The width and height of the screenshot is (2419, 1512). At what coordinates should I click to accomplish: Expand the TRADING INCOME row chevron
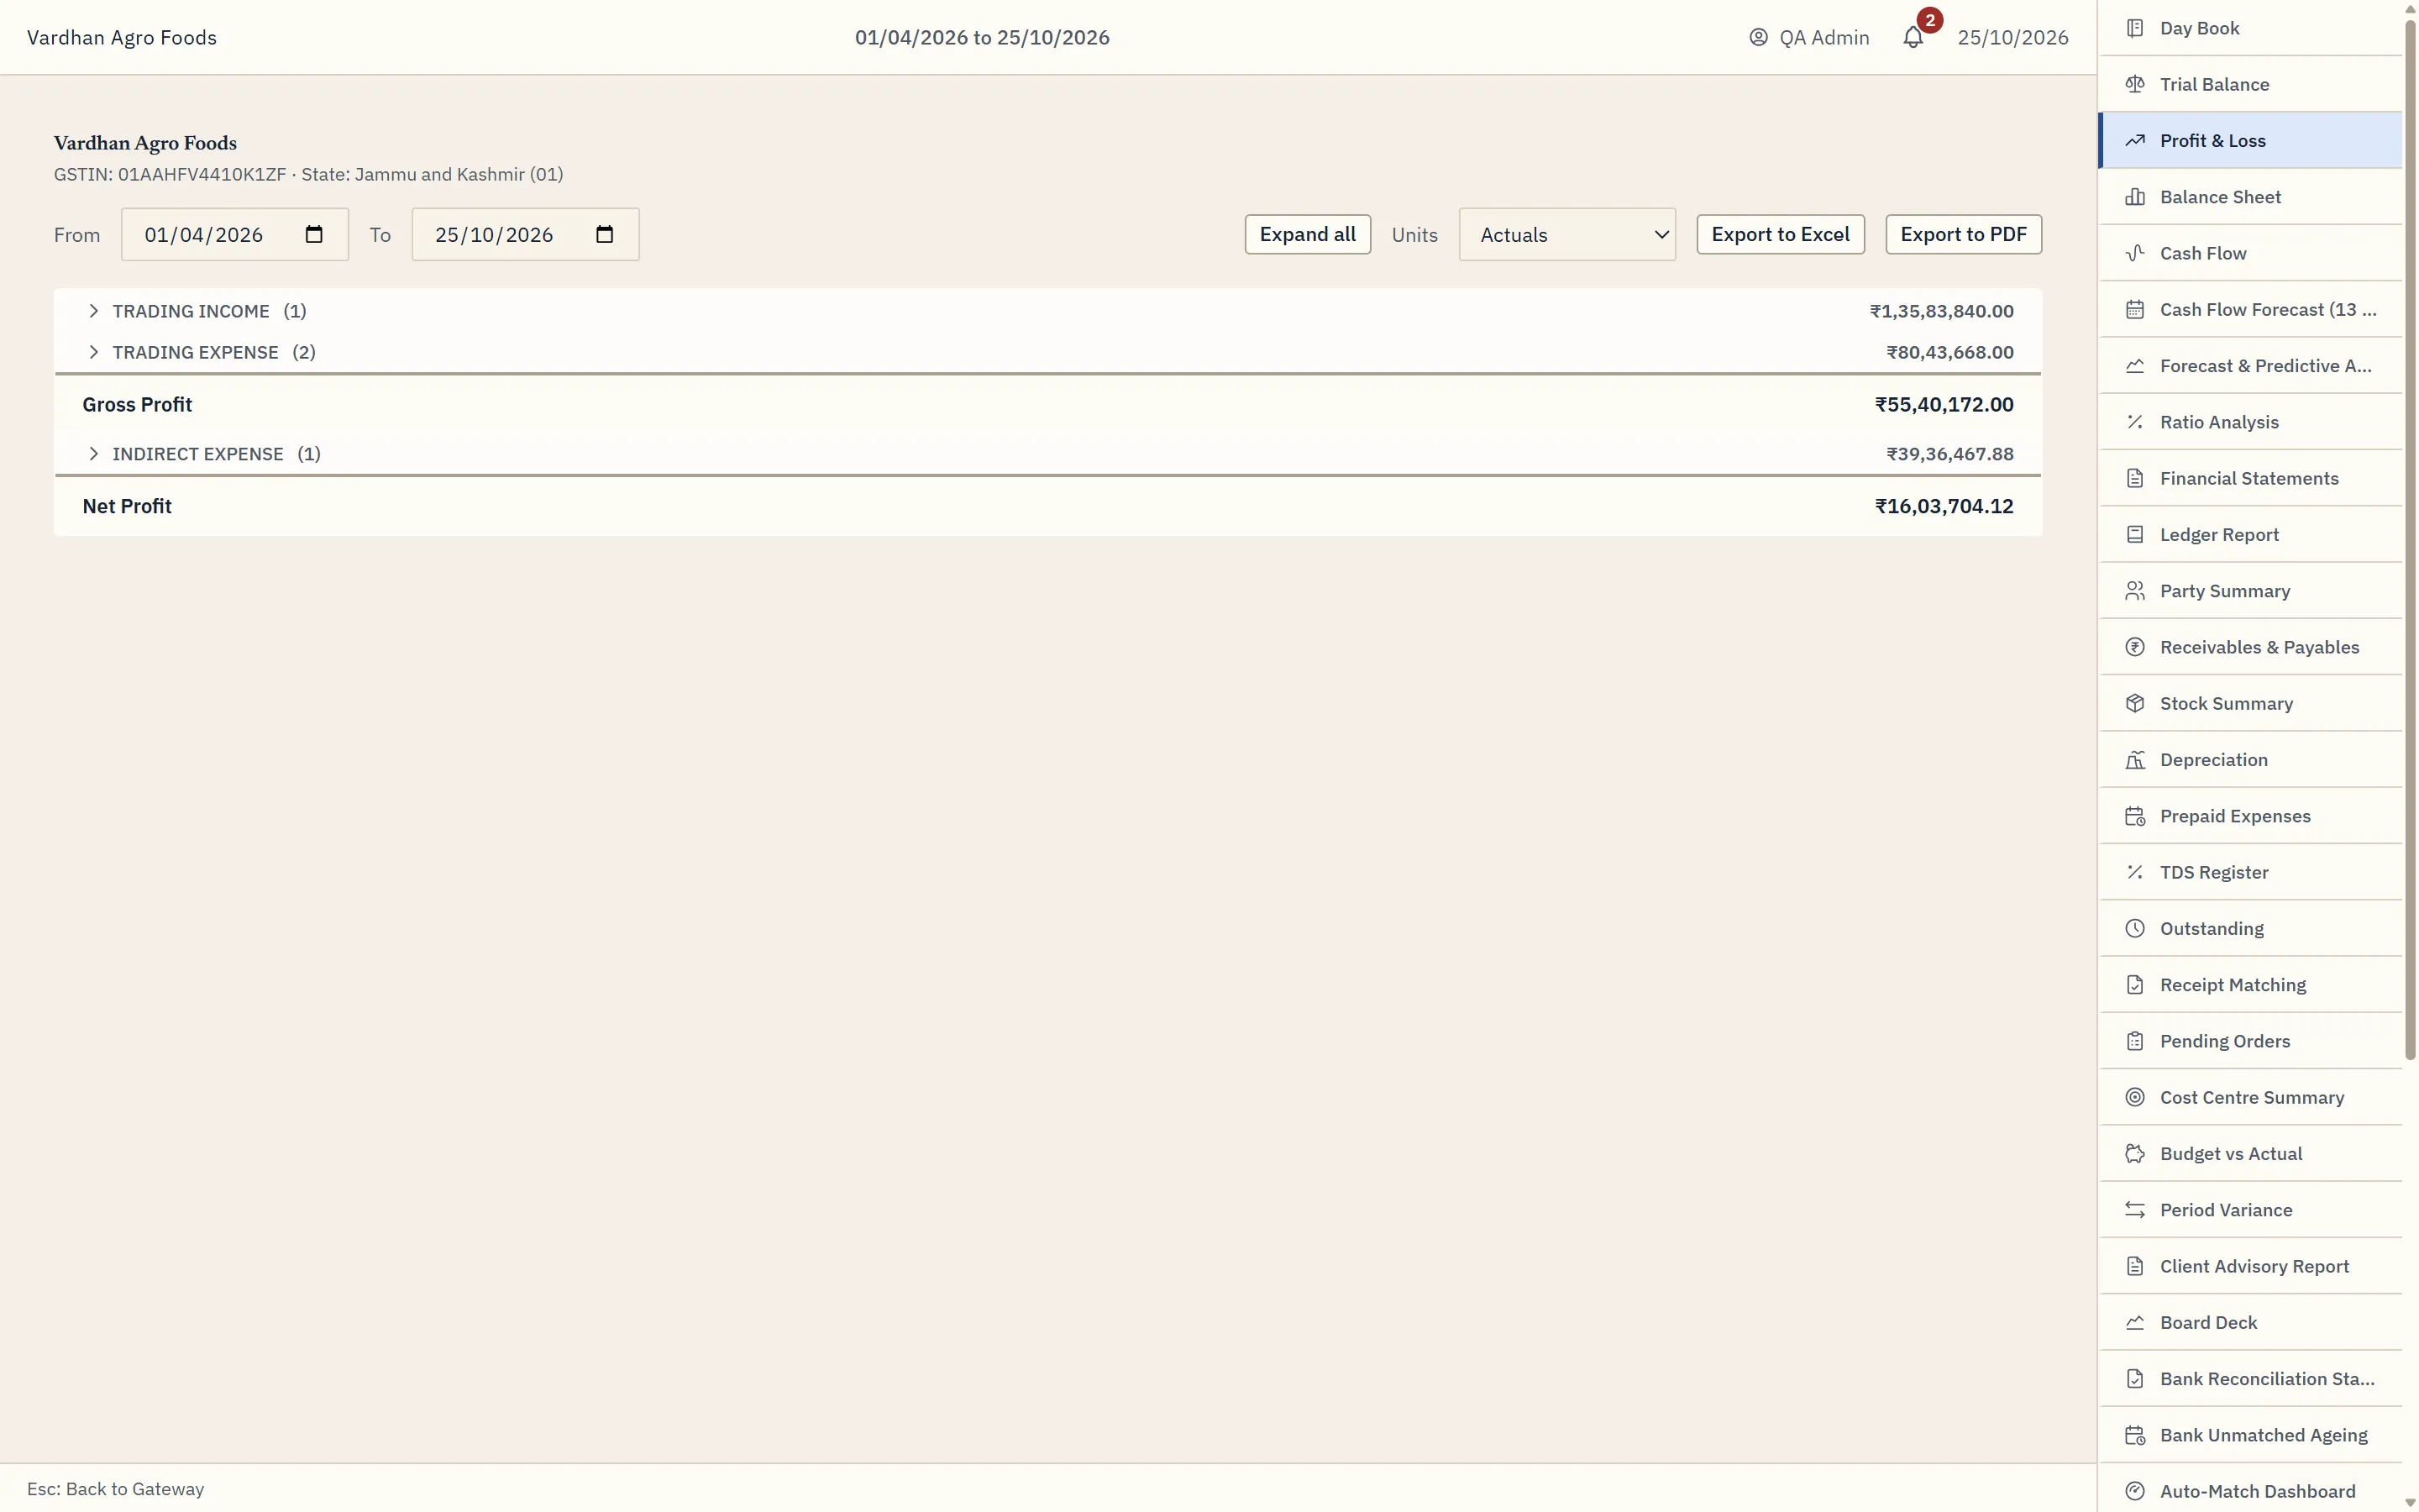[x=93, y=311]
